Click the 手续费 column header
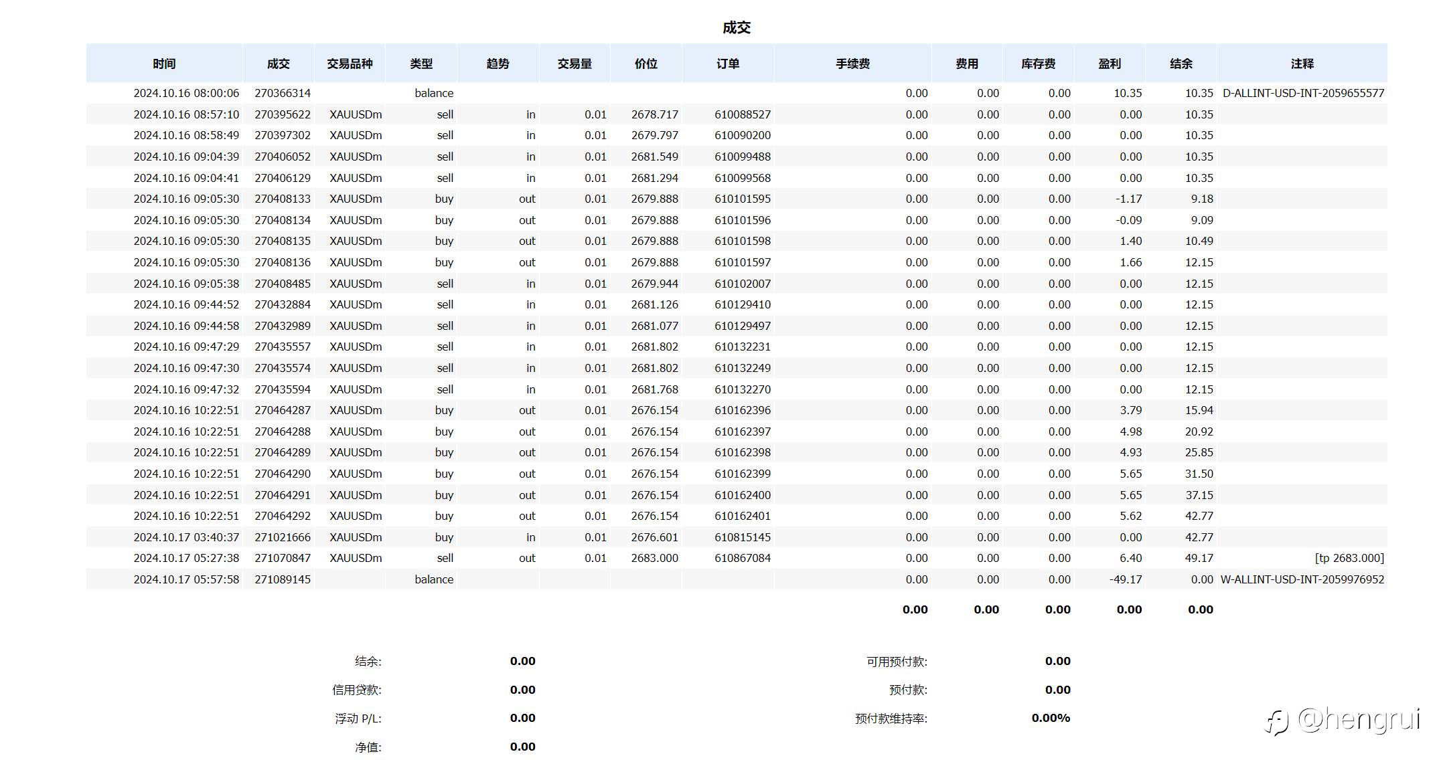 (853, 64)
